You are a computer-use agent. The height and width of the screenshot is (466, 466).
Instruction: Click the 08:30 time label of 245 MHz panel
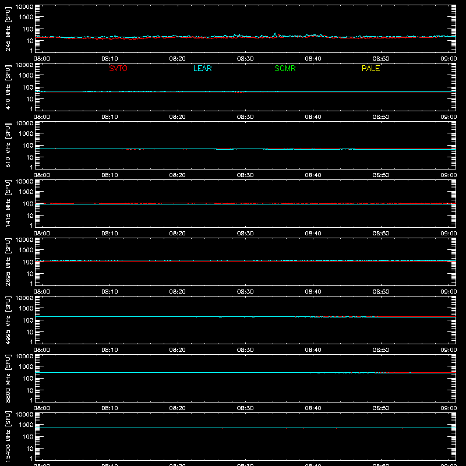pos(245,59)
